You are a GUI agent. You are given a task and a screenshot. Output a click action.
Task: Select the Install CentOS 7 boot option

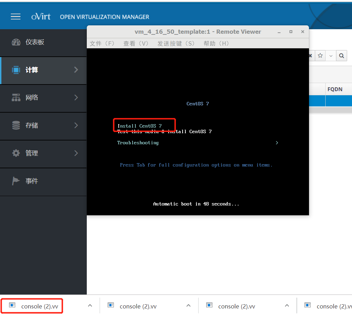[x=140, y=126]
